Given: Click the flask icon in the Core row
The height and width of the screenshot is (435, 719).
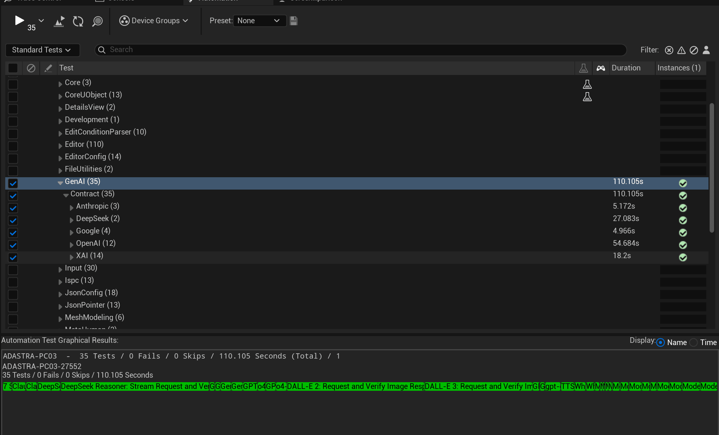Looking at the screenshot, I should (x=587, y=84).
